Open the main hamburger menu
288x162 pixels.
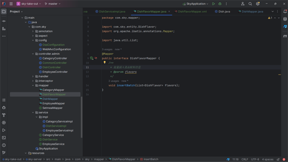click(11, 4)
